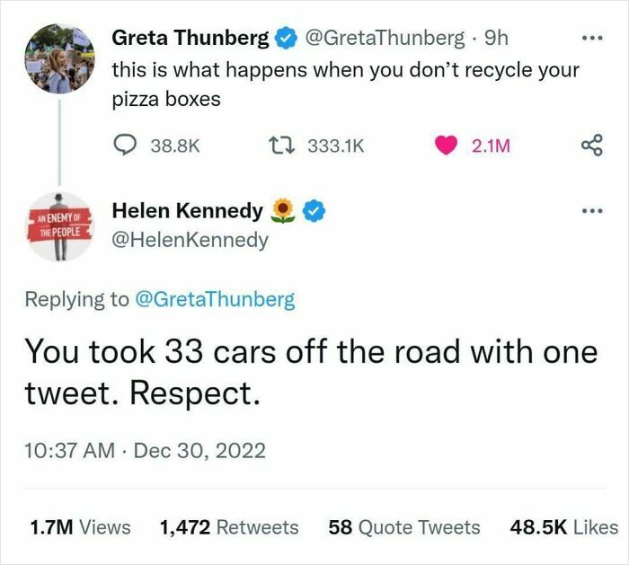This screenshot has height=565, width=629.
Task: Click the Helen Kennedy display name
Action: (x=187, y=212)
